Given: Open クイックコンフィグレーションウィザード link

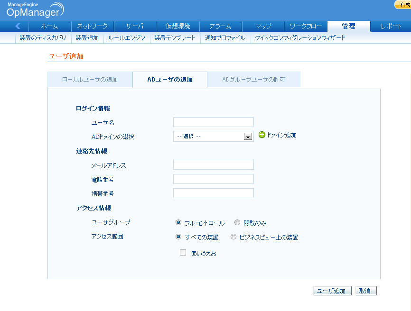Looking at the screenshot, I should 300,38.
